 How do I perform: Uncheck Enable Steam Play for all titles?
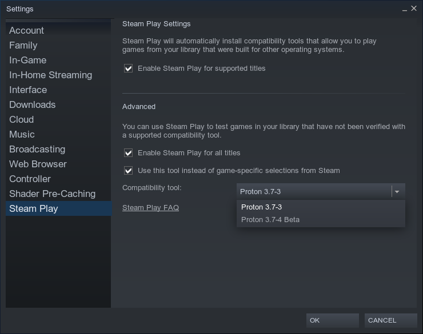129,153
